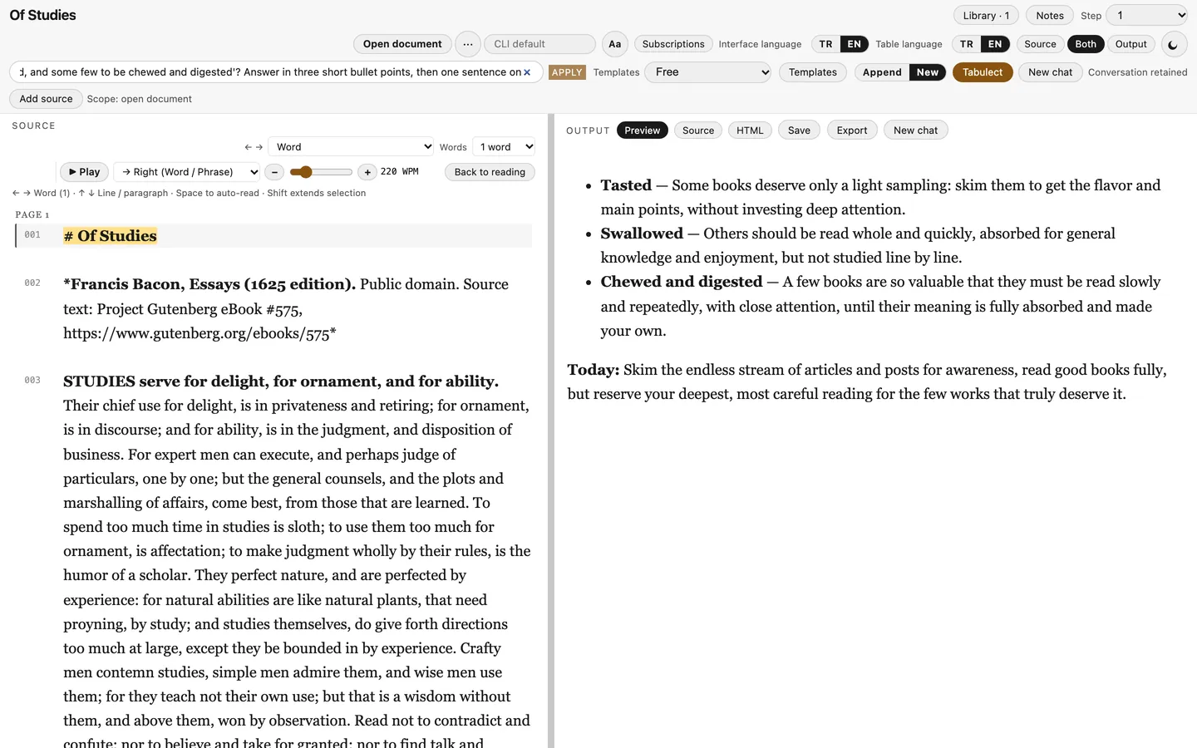Click Save in the output panel
The width and height of the screenshot is (1197, 748).
(799, 130)
